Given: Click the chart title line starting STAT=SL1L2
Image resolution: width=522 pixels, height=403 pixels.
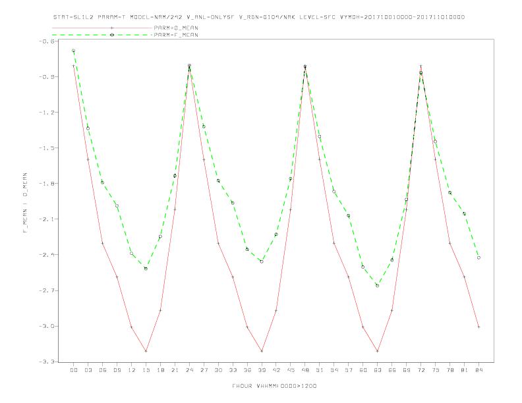Looking at the screenshot, I should (259, 17).
